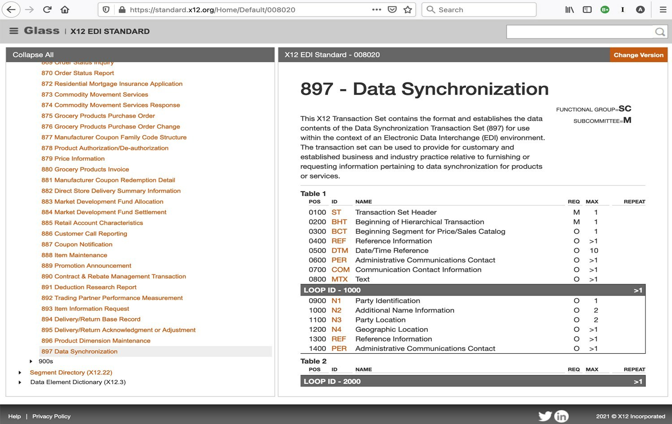Click the LOOP ID - 1000 header

(473, 290)
